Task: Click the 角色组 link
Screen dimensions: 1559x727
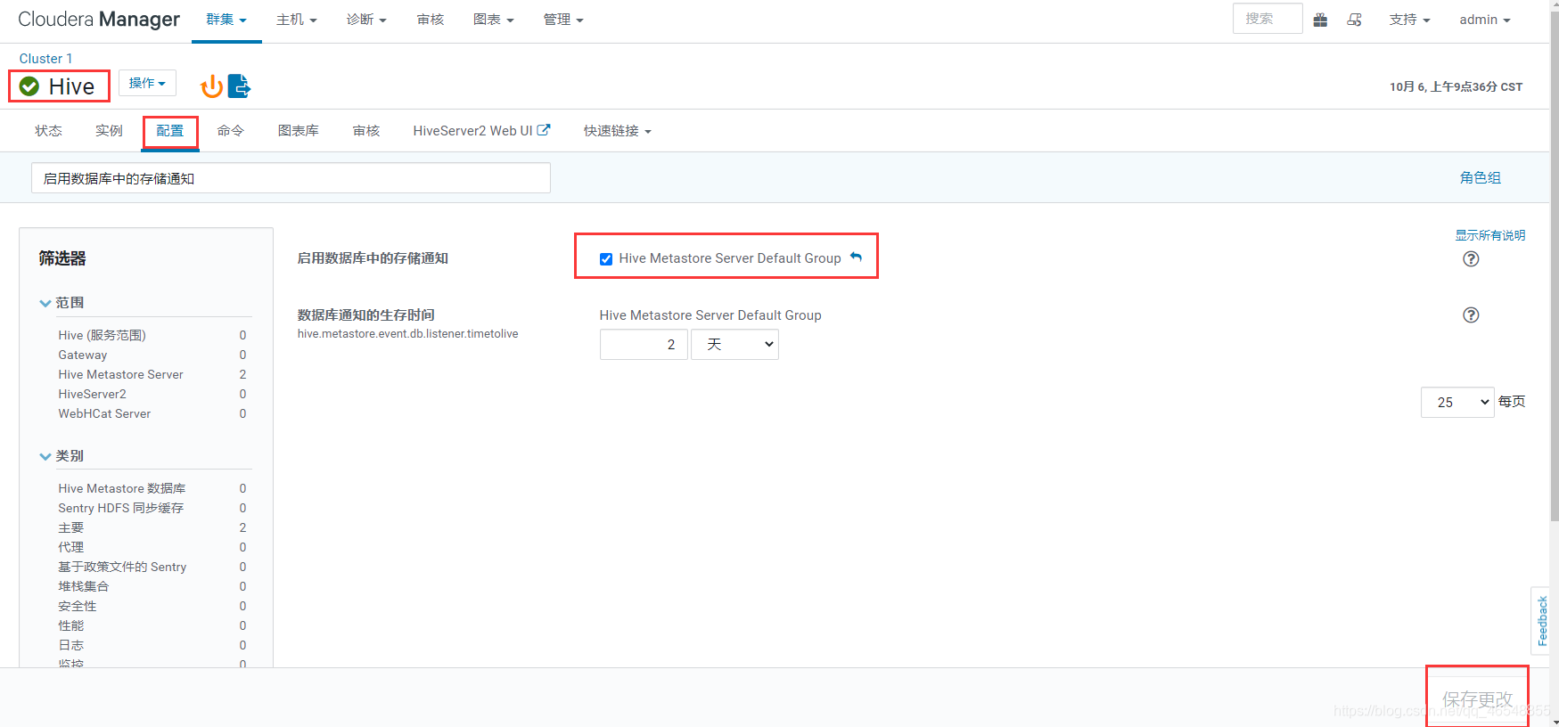Action: click(x=1480, y=178)
